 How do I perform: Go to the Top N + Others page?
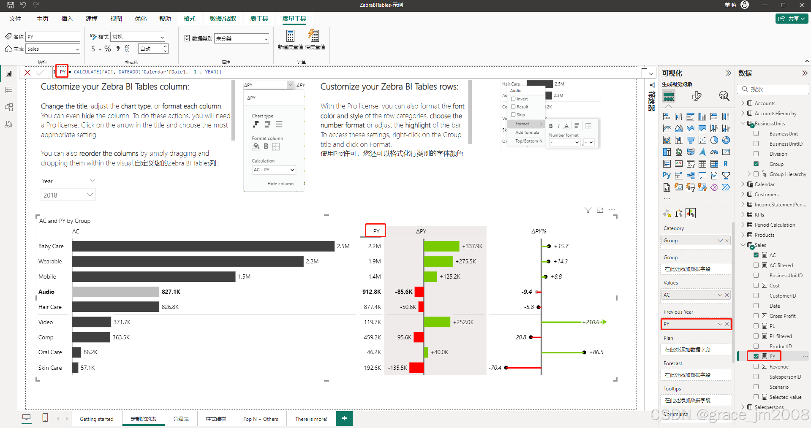point(261,419)
